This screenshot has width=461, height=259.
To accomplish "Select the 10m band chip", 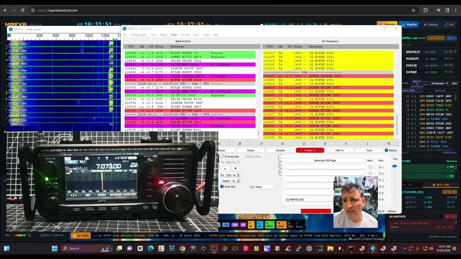I will tap(235, 225).
